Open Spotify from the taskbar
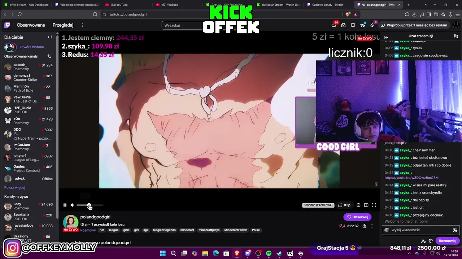The width and height of the screenshot is (462, 259). (269, 254)
